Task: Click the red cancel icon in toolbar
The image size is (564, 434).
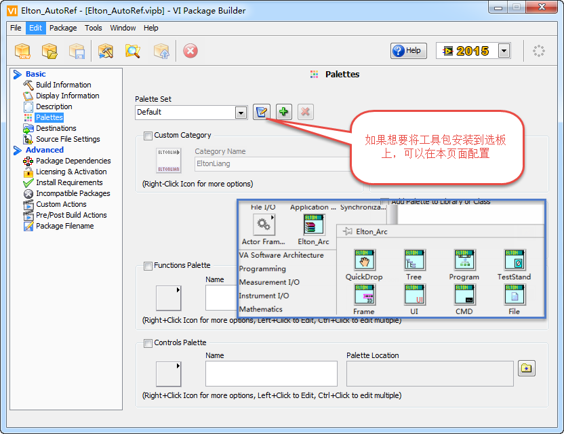Action: pyautogui.click(x=190, y=51)
